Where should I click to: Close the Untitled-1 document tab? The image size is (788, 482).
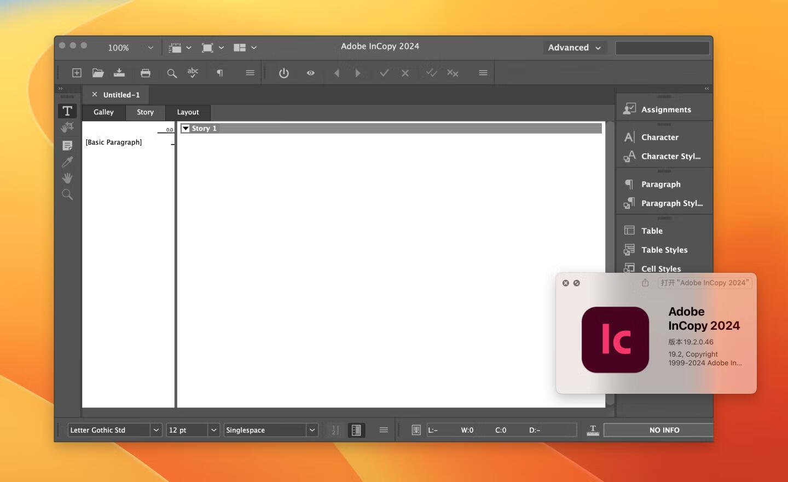(x=95, y=94)
